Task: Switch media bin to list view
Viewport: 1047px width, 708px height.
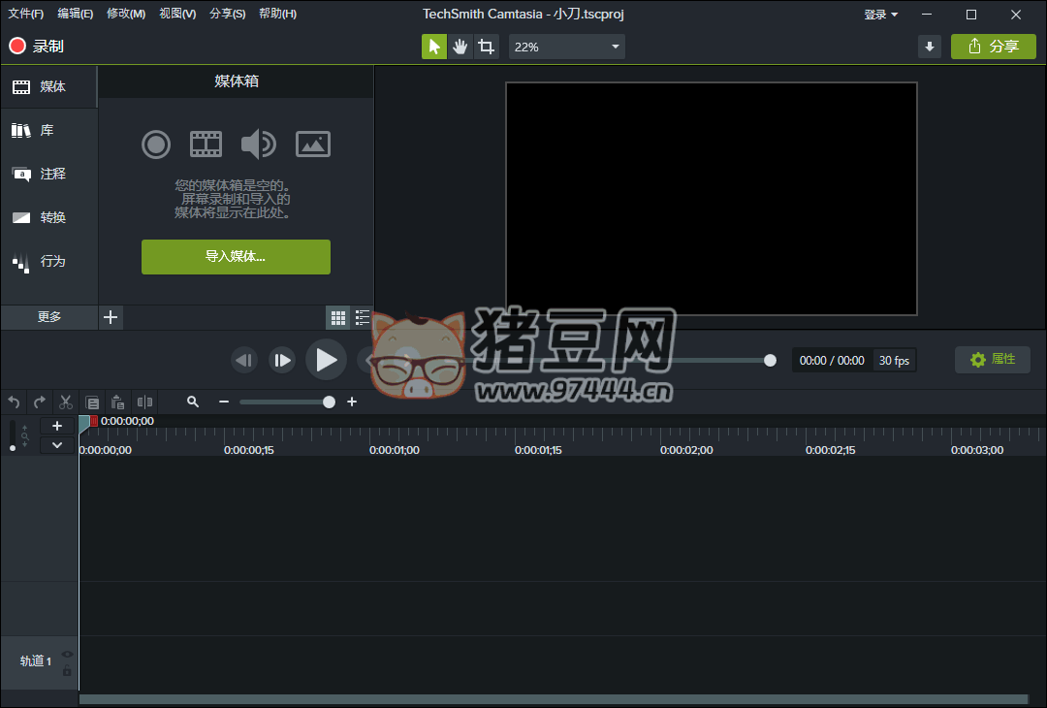Action: tap(363, 317)
